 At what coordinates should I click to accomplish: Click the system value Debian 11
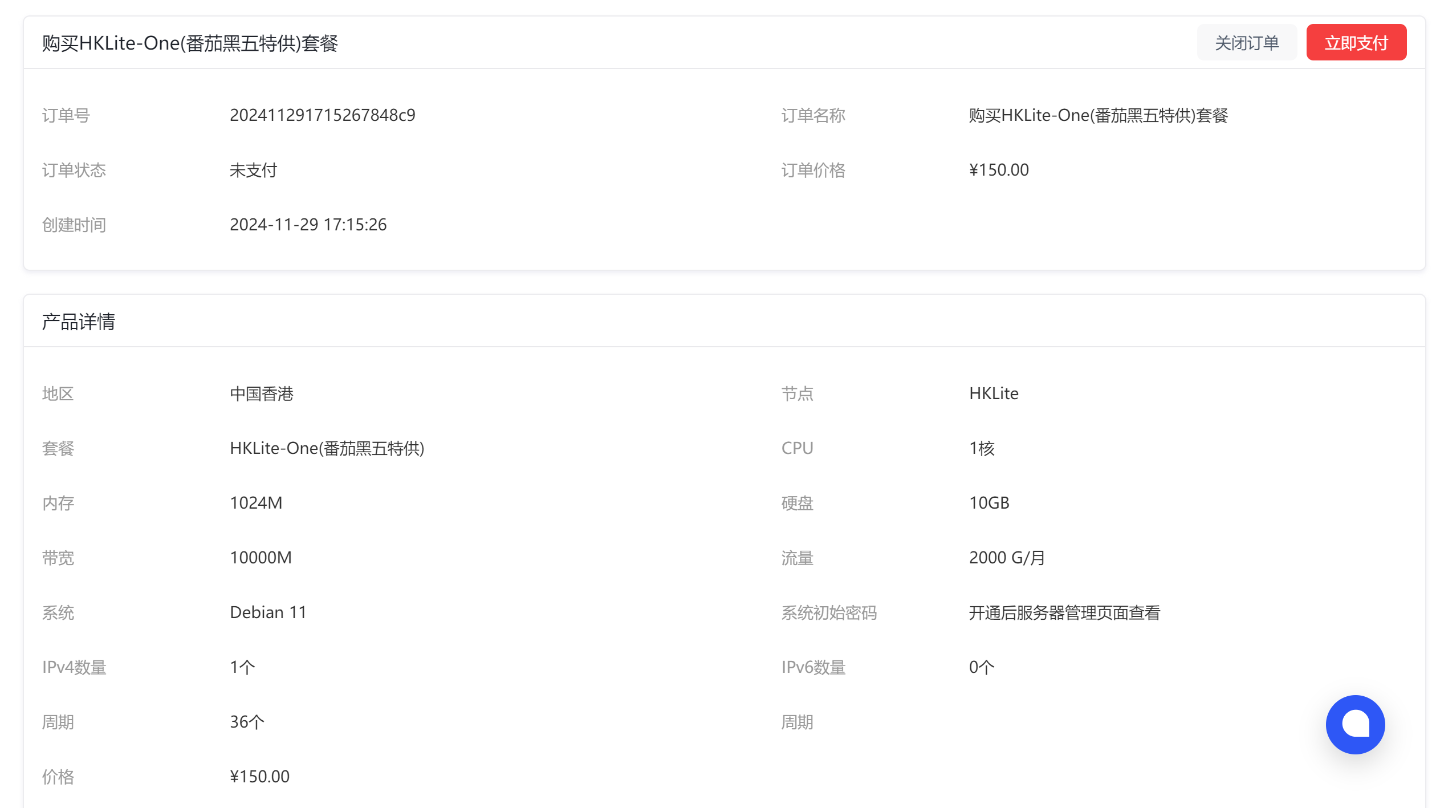tap(268, 612)
